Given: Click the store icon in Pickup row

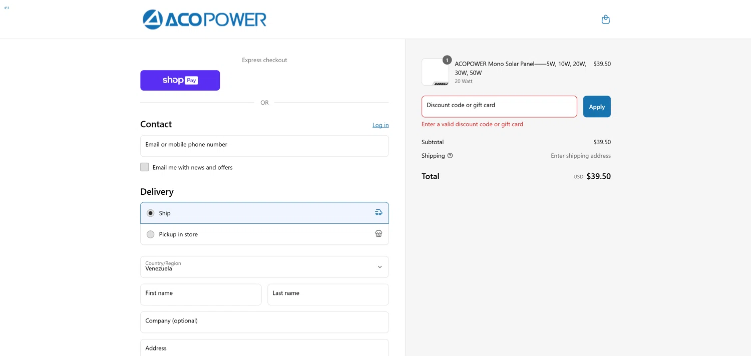Looking at the screenshot, I should pyautogui.click(x=379, y=234).
